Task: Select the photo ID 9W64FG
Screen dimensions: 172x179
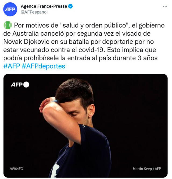Action: point(16,168)
